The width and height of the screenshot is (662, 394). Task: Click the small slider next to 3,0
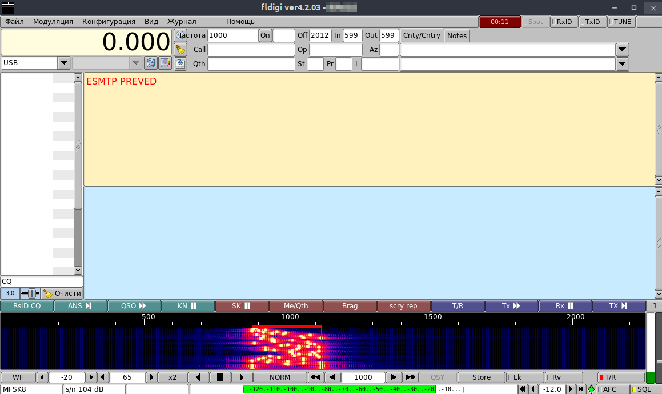point(30,293)
